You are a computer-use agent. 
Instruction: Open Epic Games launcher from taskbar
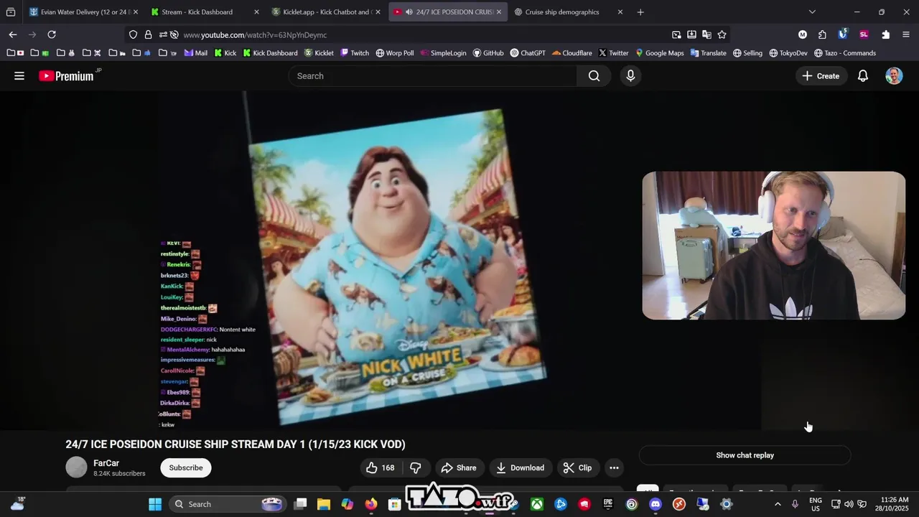(x=608, y=504)
